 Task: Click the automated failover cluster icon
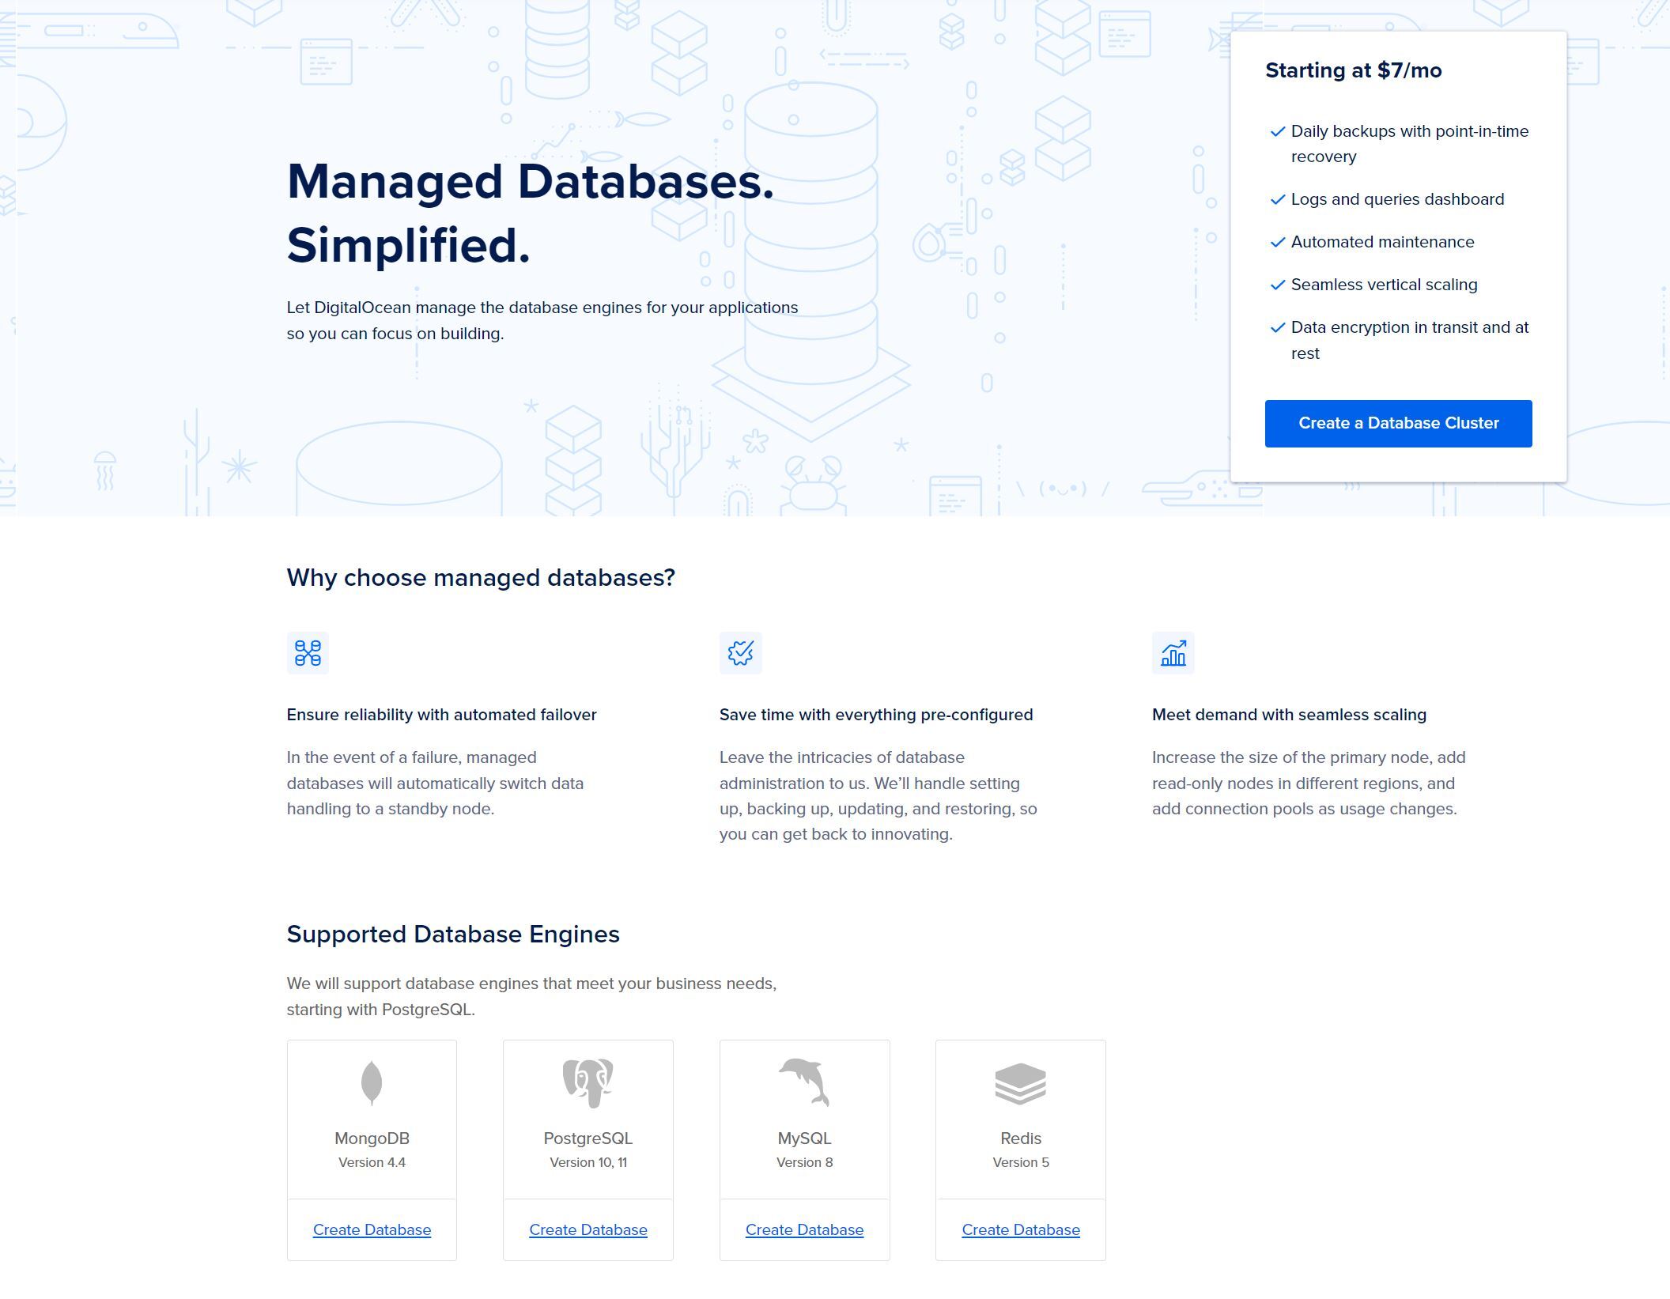click(308, 652)
